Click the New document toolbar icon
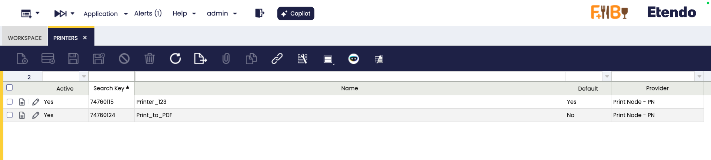Image resolution: width=711 pixels, height=160 pixels. coord(22,58)
